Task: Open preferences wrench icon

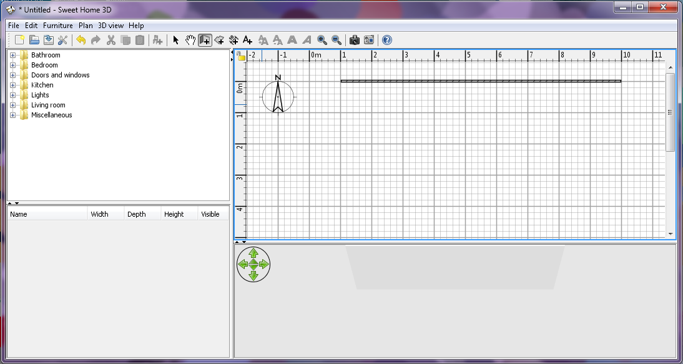Action: point(62,40)
